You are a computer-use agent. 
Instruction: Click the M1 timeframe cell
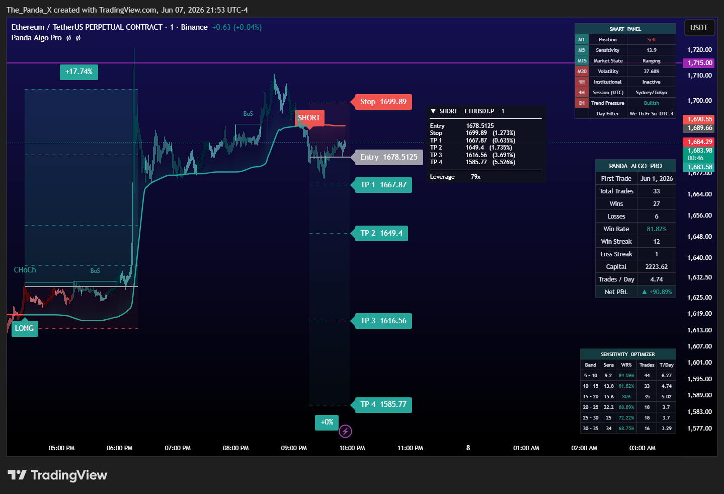pyautogui.click(x=582, y=40)
